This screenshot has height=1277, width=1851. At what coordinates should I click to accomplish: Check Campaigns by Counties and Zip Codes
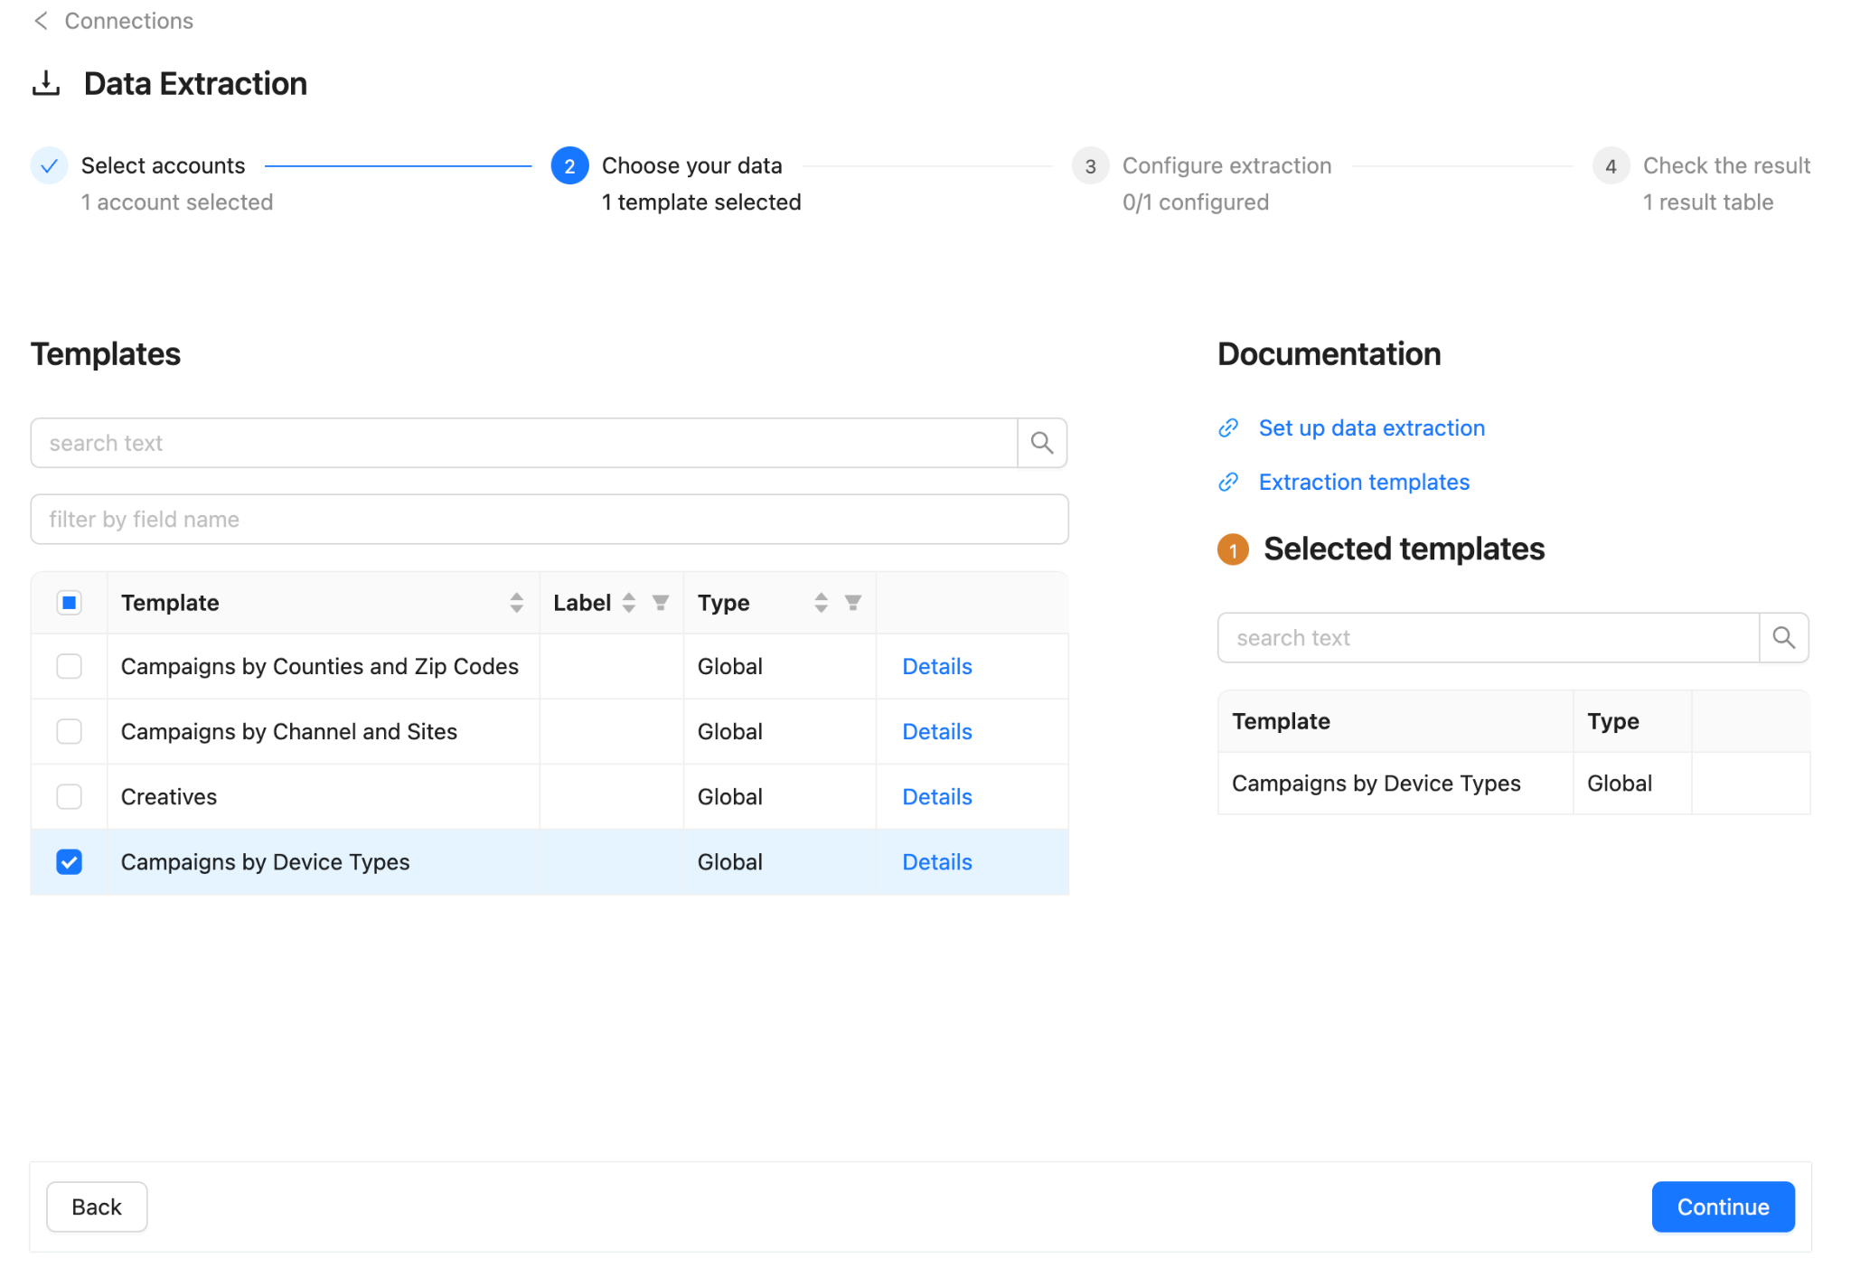point(70,667)
